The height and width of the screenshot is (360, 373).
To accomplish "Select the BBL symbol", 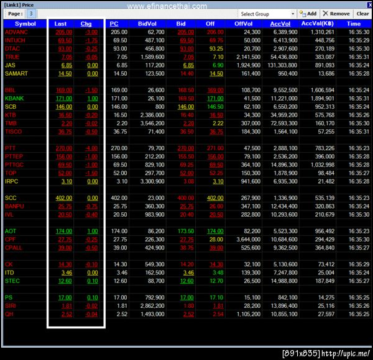I will click(x=10, y=90).
